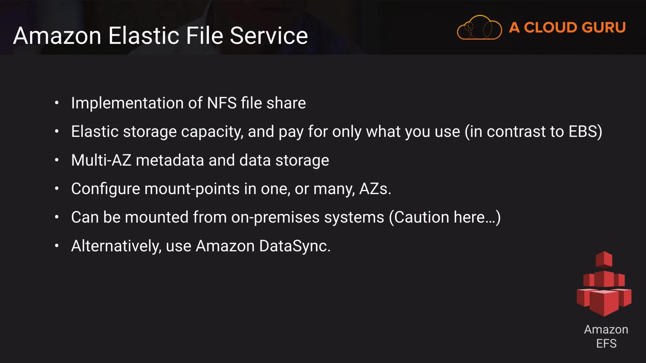The width and height of the screenshot is (646, 363).
Task: Click the bullet dot beside on-premises systems line
Action: (x=57, y=217)
